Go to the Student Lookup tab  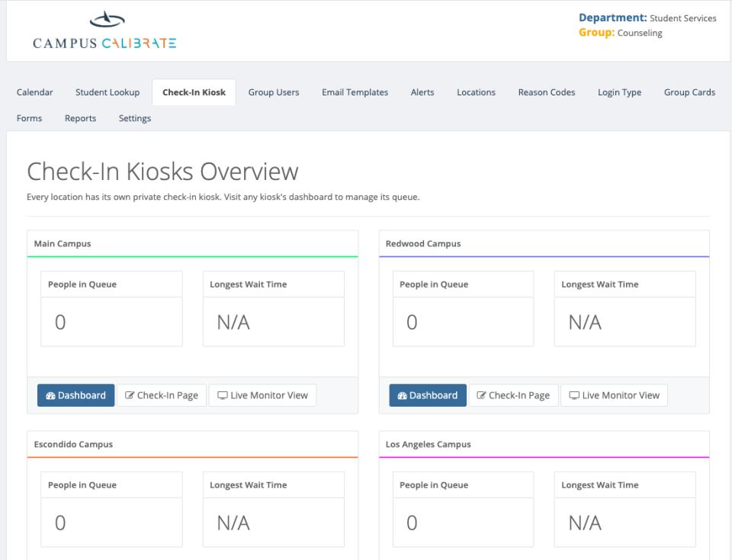[x=108, y=92]
